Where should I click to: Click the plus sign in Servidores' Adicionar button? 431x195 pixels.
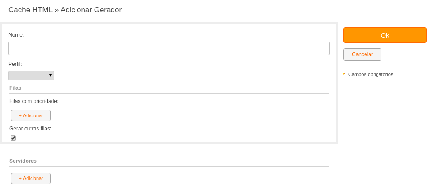[20, 179]
